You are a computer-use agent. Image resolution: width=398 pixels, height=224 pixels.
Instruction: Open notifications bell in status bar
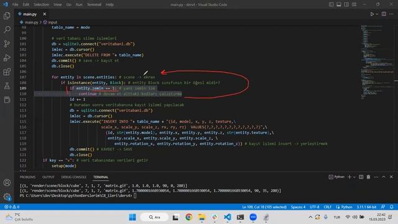[x=391, y=207]
